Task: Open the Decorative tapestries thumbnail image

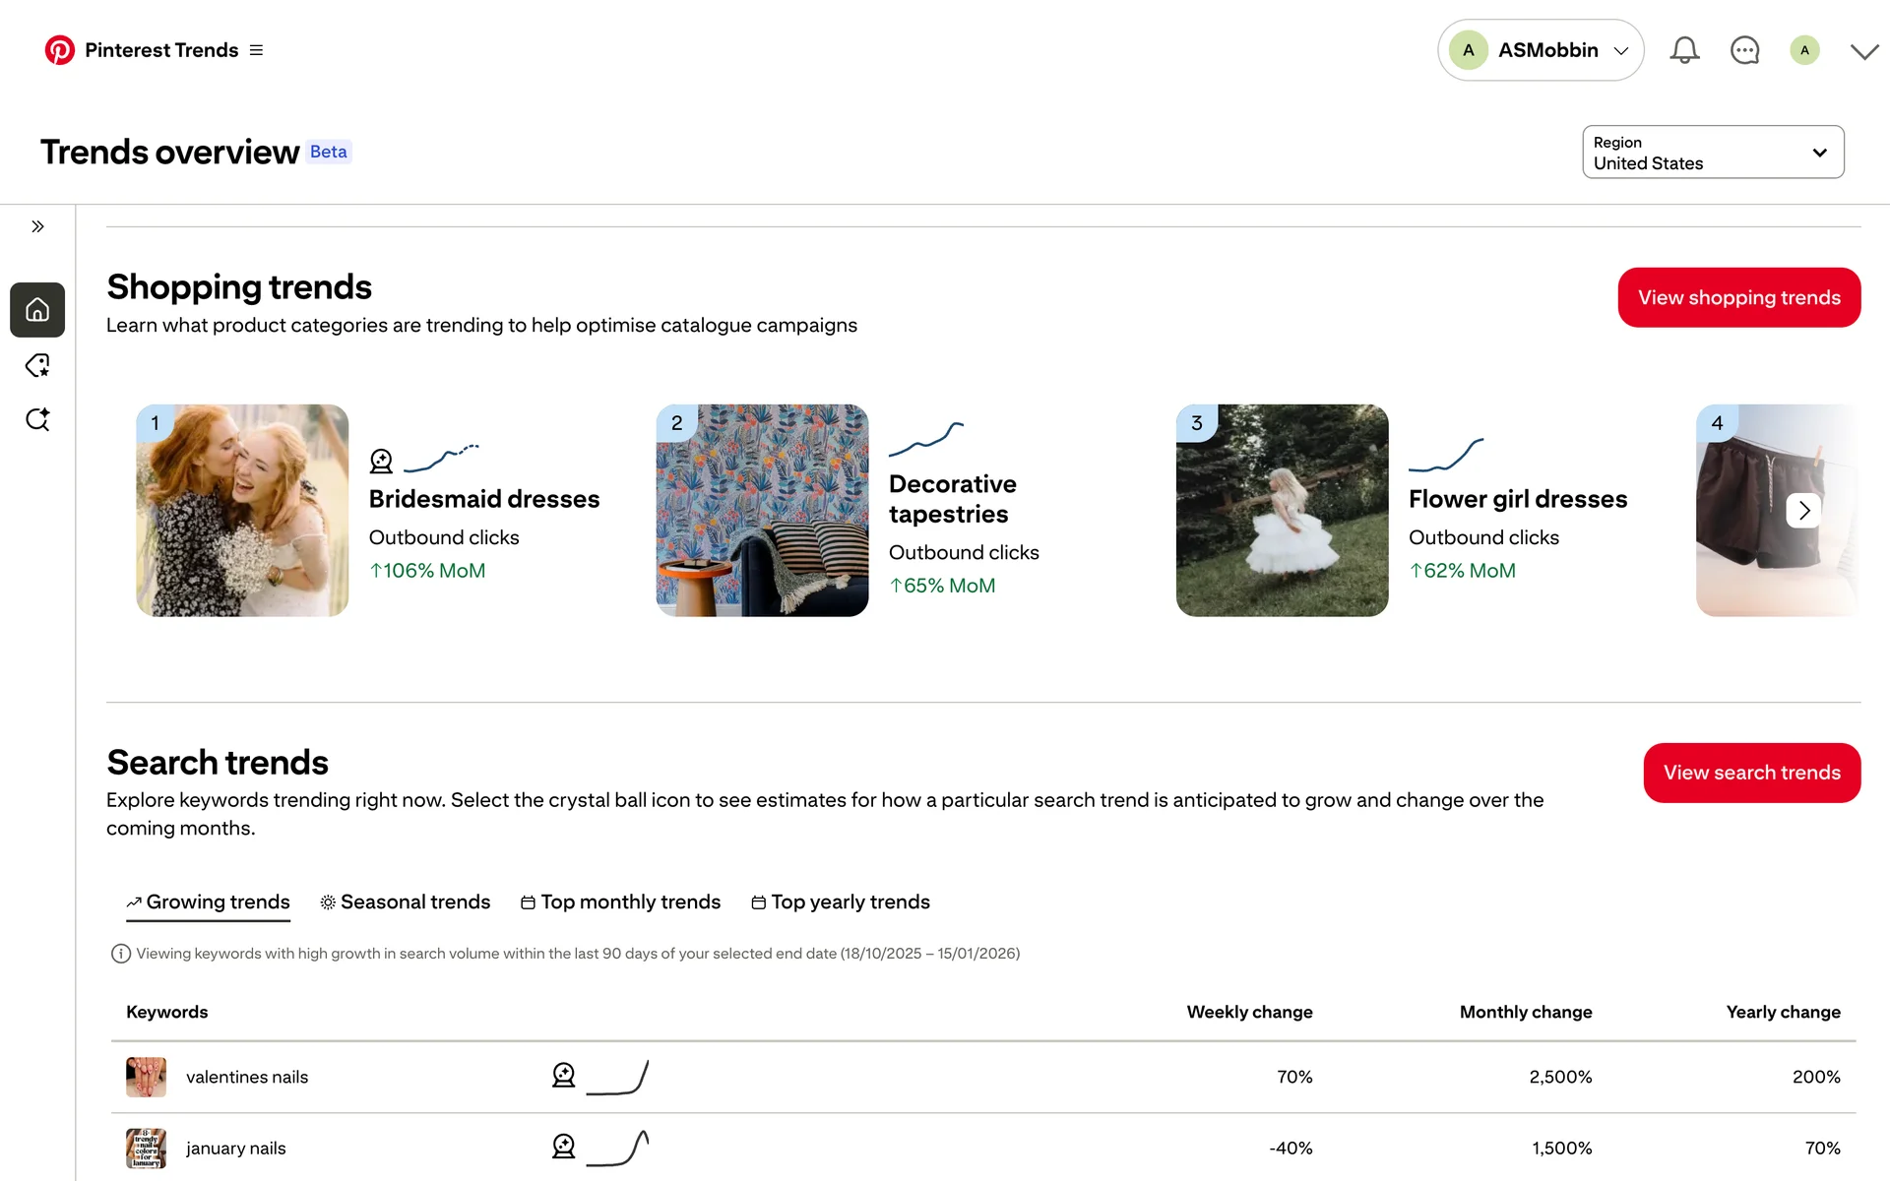Action: click(x=762, y=511)
